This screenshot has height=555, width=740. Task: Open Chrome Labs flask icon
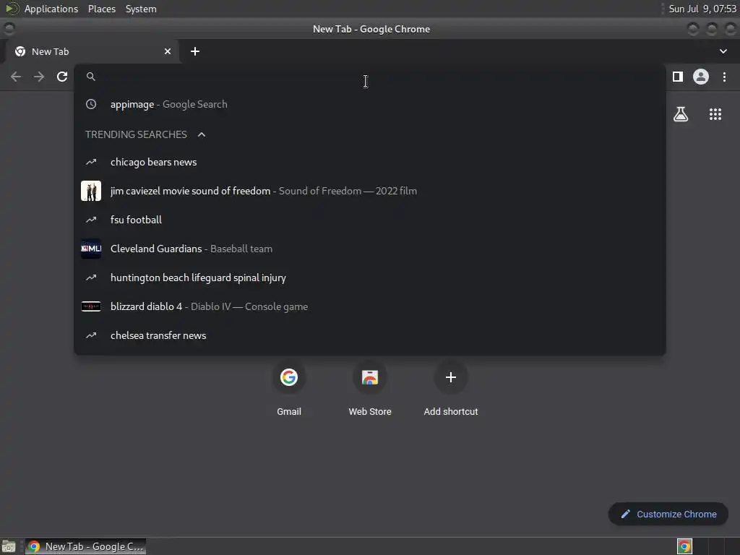coord(681,114)
